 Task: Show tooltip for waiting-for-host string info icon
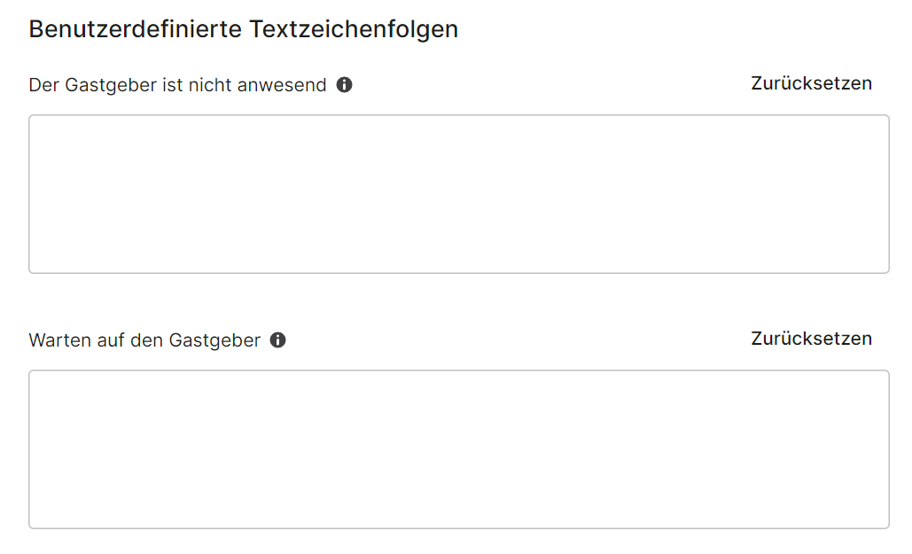pyautogui.click(x=278, y=340)
